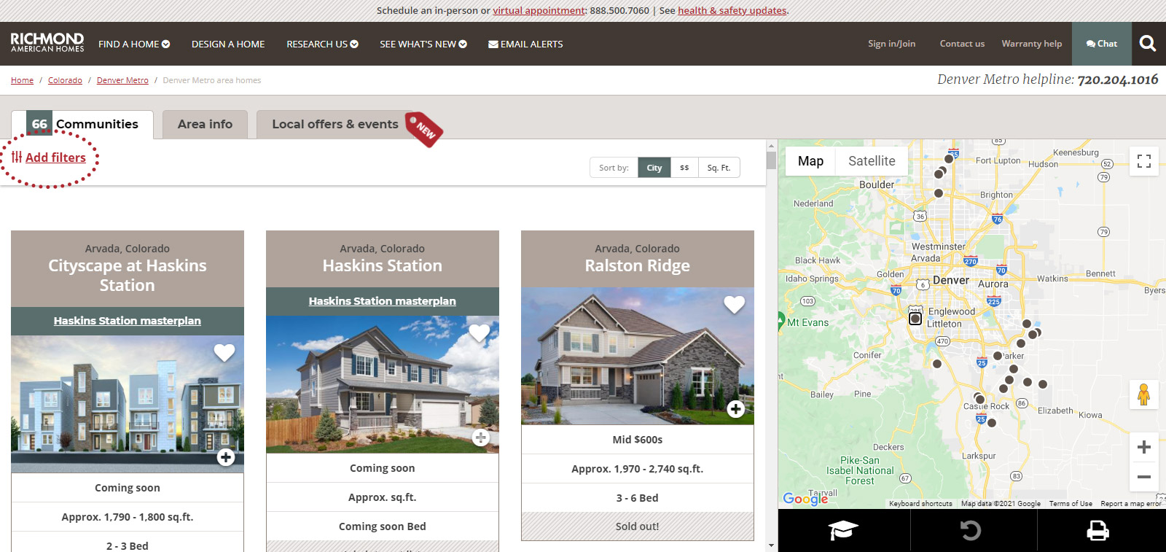The image size is (1166, 552).
Task: Open Design a Home page
Action: 228,44
